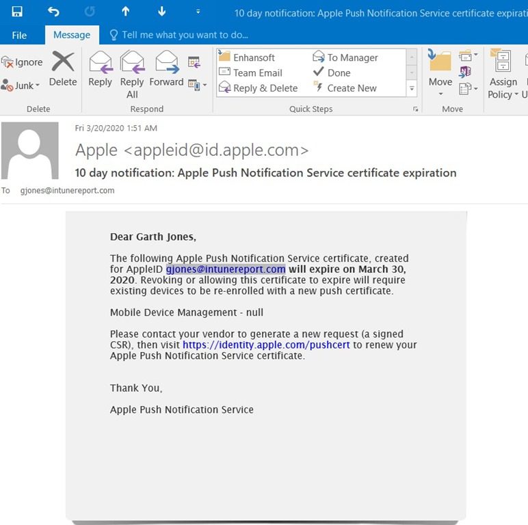Open the Move to folder dropdown
The width and height of the screenshot is (528, 525).
440,72
